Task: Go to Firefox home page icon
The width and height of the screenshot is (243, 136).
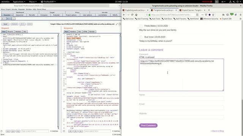Action: (x=136, y=15)
